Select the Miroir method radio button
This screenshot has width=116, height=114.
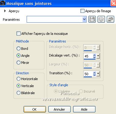[x=18, y=63]
